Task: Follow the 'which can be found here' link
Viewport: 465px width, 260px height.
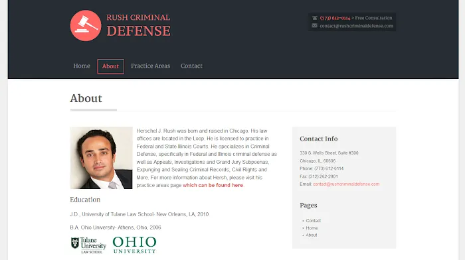Action: tap(213, 185)
